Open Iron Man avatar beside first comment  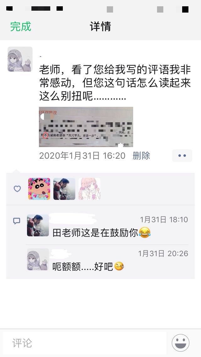tap(38, 225)
